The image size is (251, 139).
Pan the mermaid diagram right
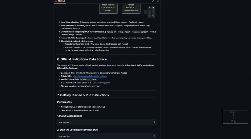(153, 12)
